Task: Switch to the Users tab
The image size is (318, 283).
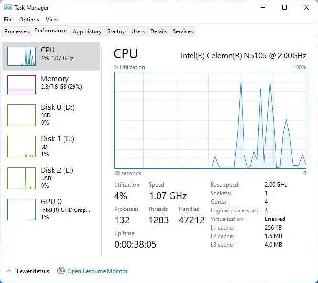Action: point(138,31)
